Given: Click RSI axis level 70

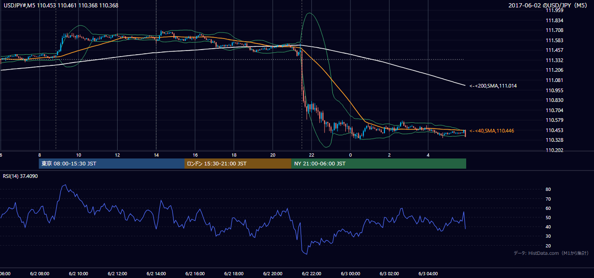Looking at the screenshot, I should click(548, 199).
